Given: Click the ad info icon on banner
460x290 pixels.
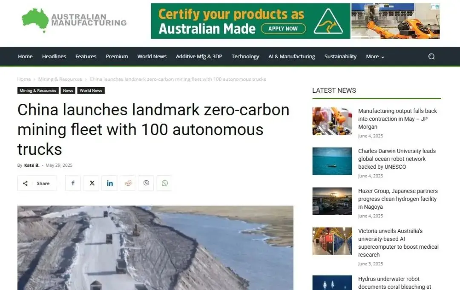Looking at the screenshot, I should tap(435, 6).
